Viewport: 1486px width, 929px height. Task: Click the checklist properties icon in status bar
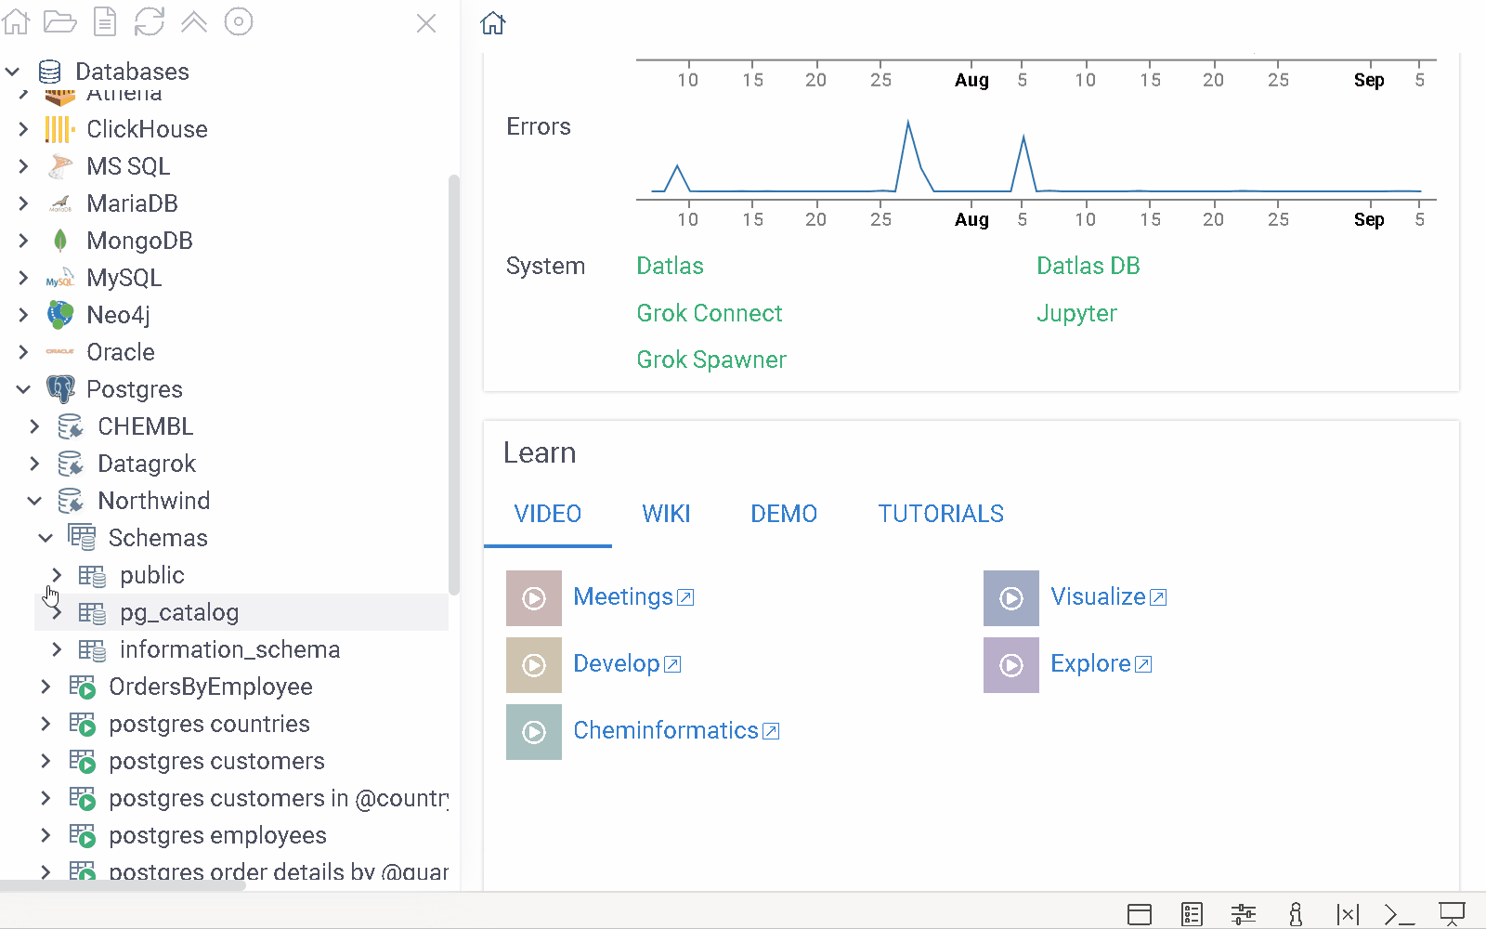coord(1192,914)
